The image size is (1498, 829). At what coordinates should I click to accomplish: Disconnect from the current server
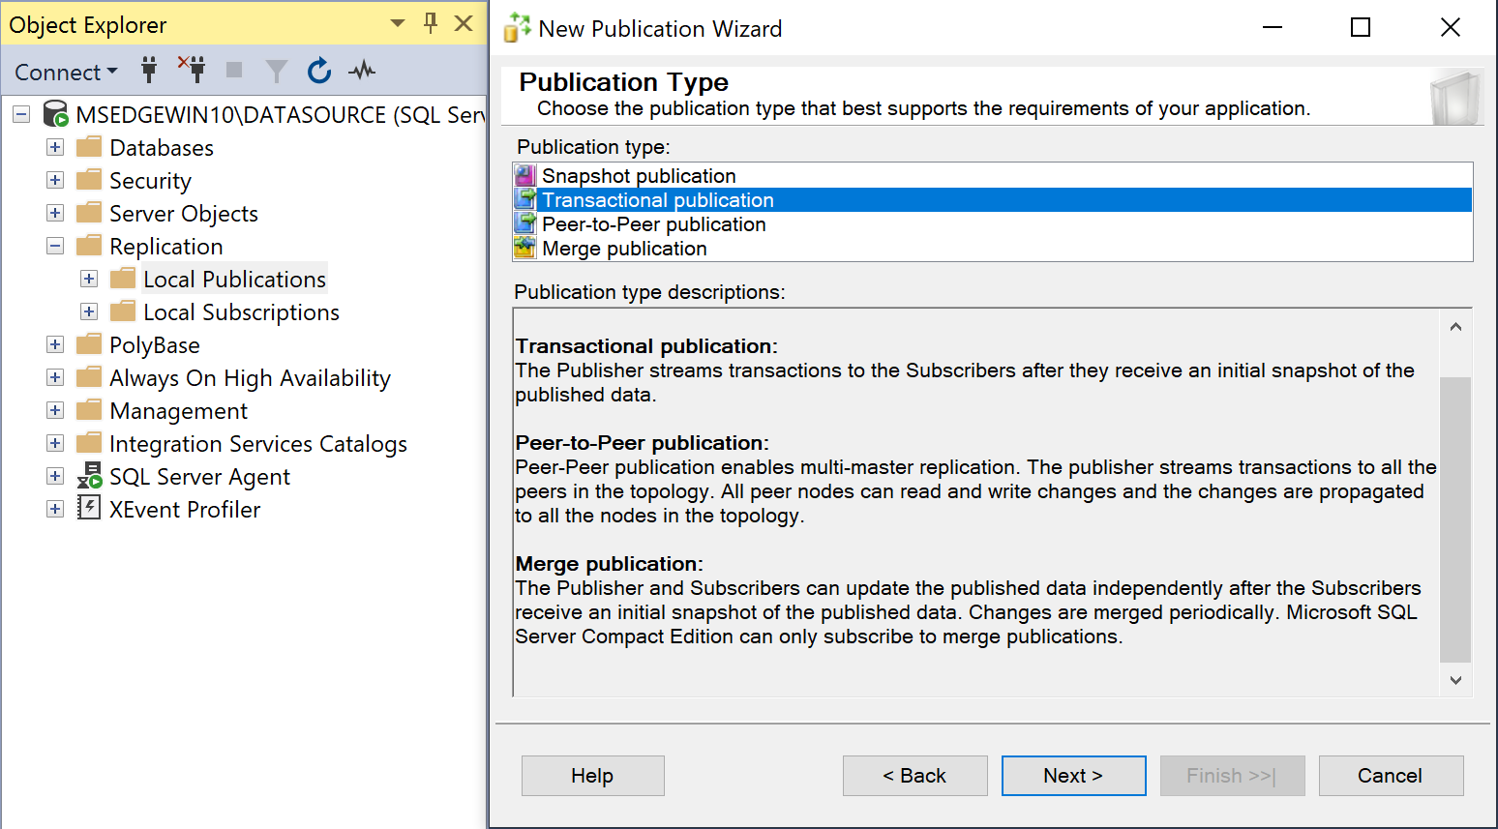[191, 71]
